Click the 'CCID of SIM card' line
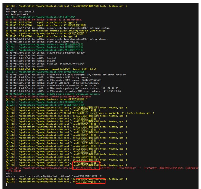Viewport: 201px width, 189px height. tap(52, 83)
